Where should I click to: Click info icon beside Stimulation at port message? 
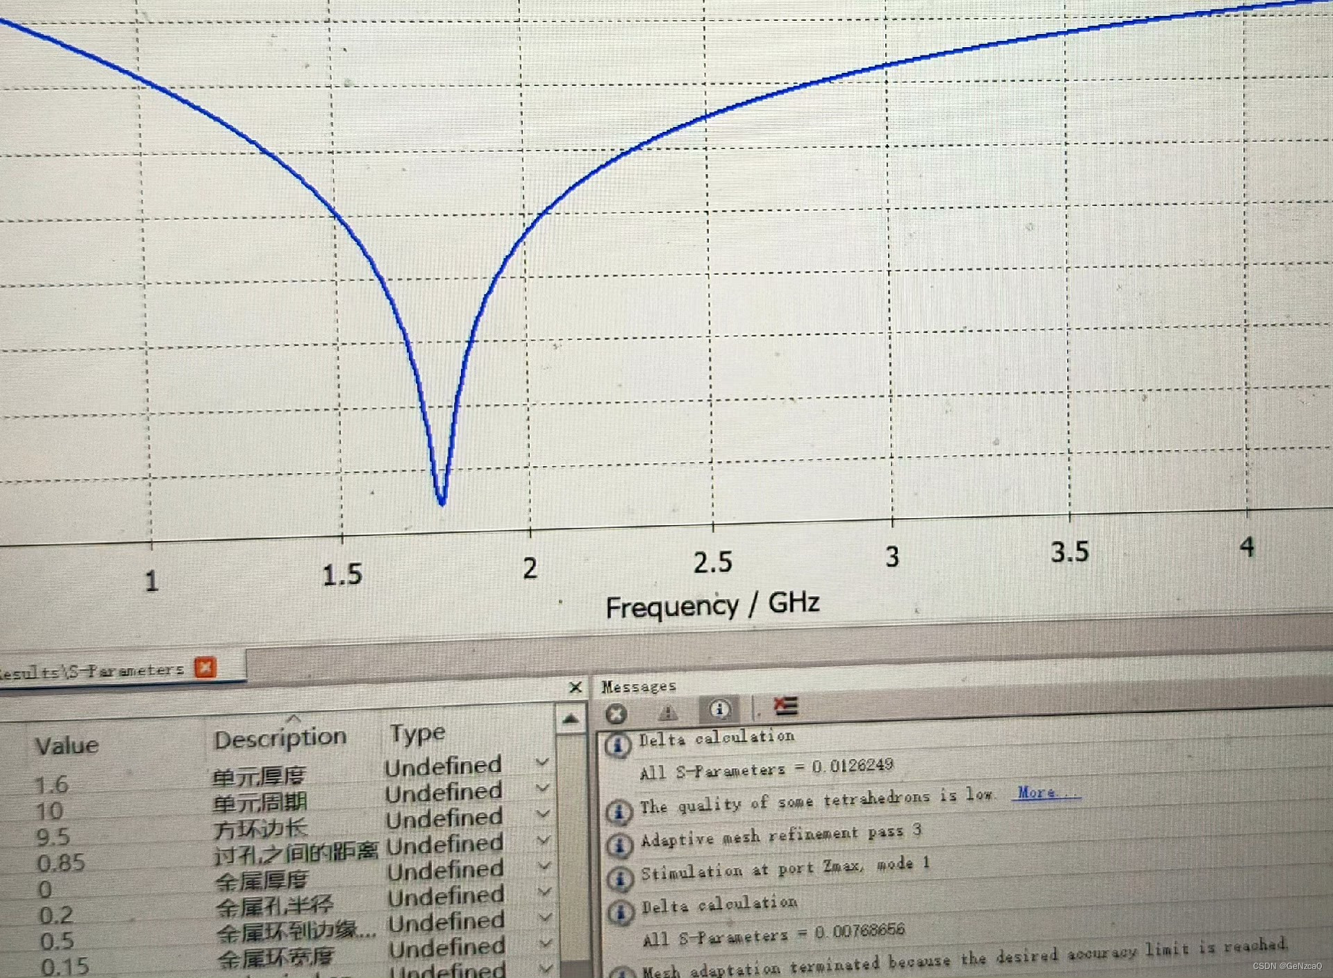(620, 878)
